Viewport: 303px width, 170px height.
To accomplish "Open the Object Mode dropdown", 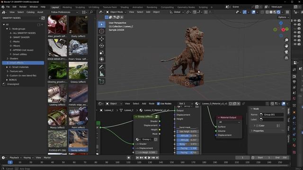I will coord(116,12).
